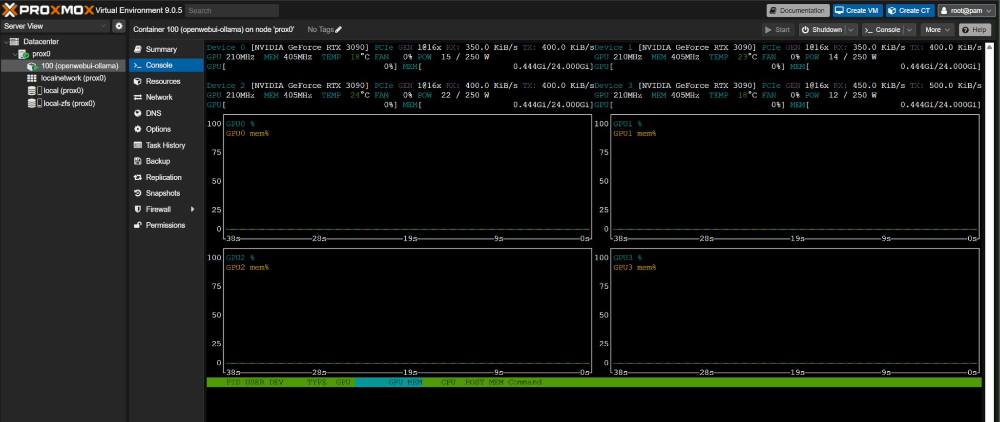Viewport: 1000px width, 422px height.
Task: Expand the More actions menu
Action: tap(937, 30)
